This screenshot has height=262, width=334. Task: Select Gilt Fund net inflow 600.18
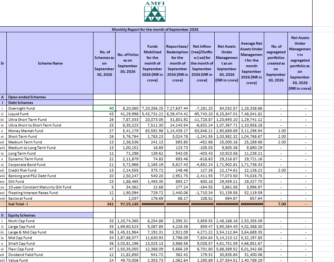tap(202, 182)
